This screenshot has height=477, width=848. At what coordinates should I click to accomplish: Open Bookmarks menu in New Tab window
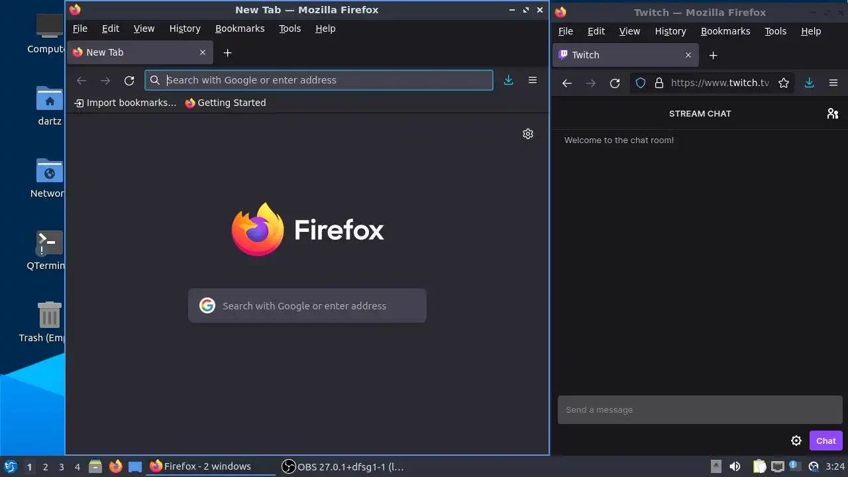point(240,28)
